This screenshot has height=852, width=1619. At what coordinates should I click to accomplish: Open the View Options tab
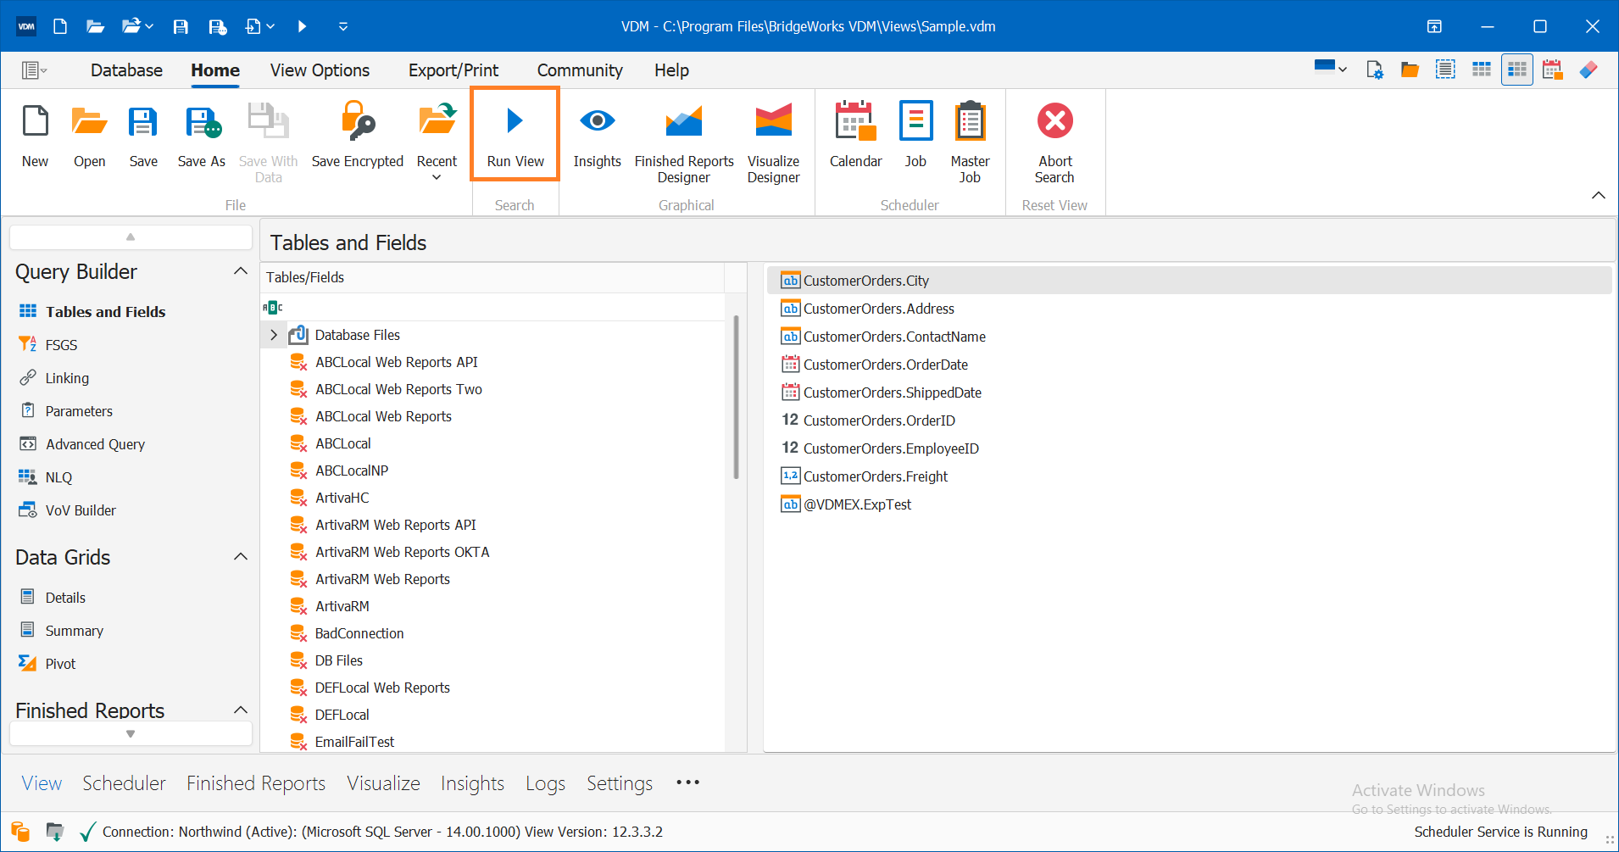point(320,70)
